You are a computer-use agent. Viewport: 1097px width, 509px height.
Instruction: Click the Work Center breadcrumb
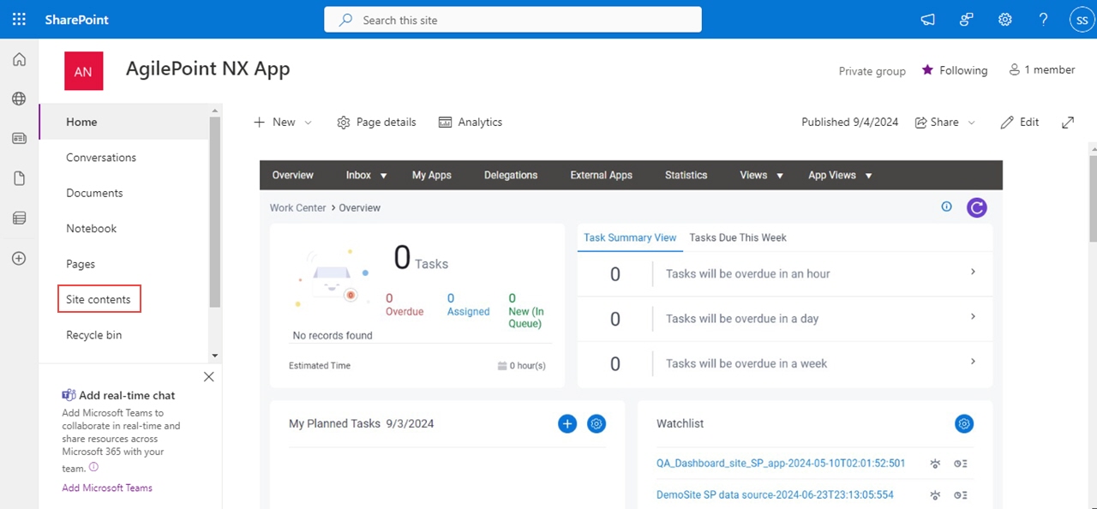(297, 207)
